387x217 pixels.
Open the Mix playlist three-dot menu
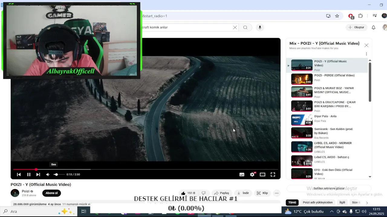coord(366,54)
